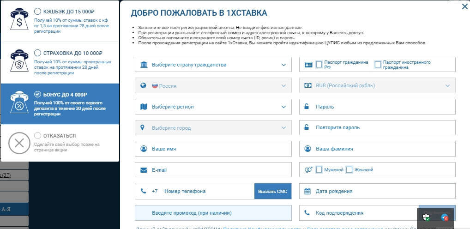The image size is (470, 229).
Task: Click the refuse X circle icon
Action: tap(19, 143)
